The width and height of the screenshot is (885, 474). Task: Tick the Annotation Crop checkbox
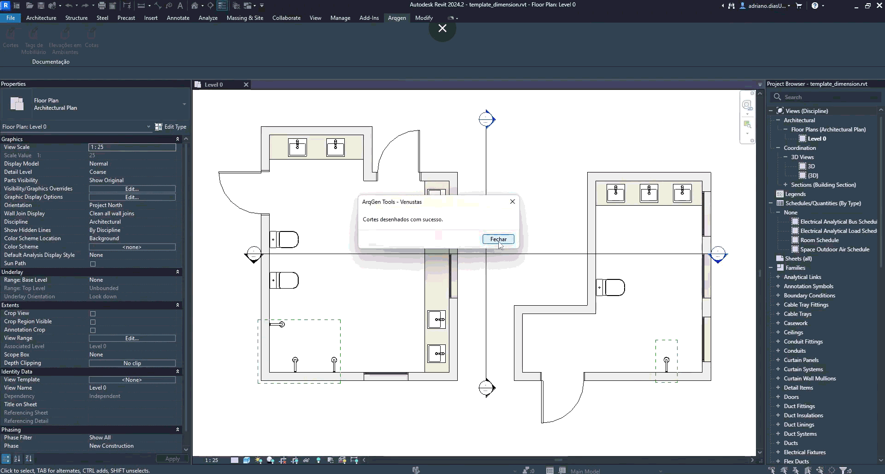(93, 330)
